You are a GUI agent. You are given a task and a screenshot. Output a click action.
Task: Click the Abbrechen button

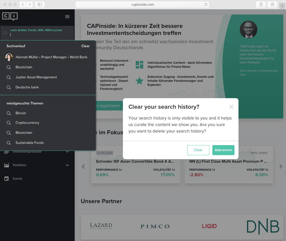click(223, 150)
